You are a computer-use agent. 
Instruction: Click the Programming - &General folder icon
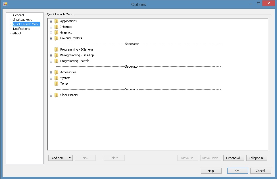tap(56, 49)
